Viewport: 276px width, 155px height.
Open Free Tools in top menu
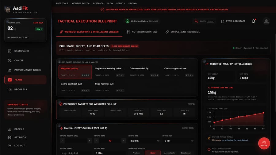(x=62, y=3)
